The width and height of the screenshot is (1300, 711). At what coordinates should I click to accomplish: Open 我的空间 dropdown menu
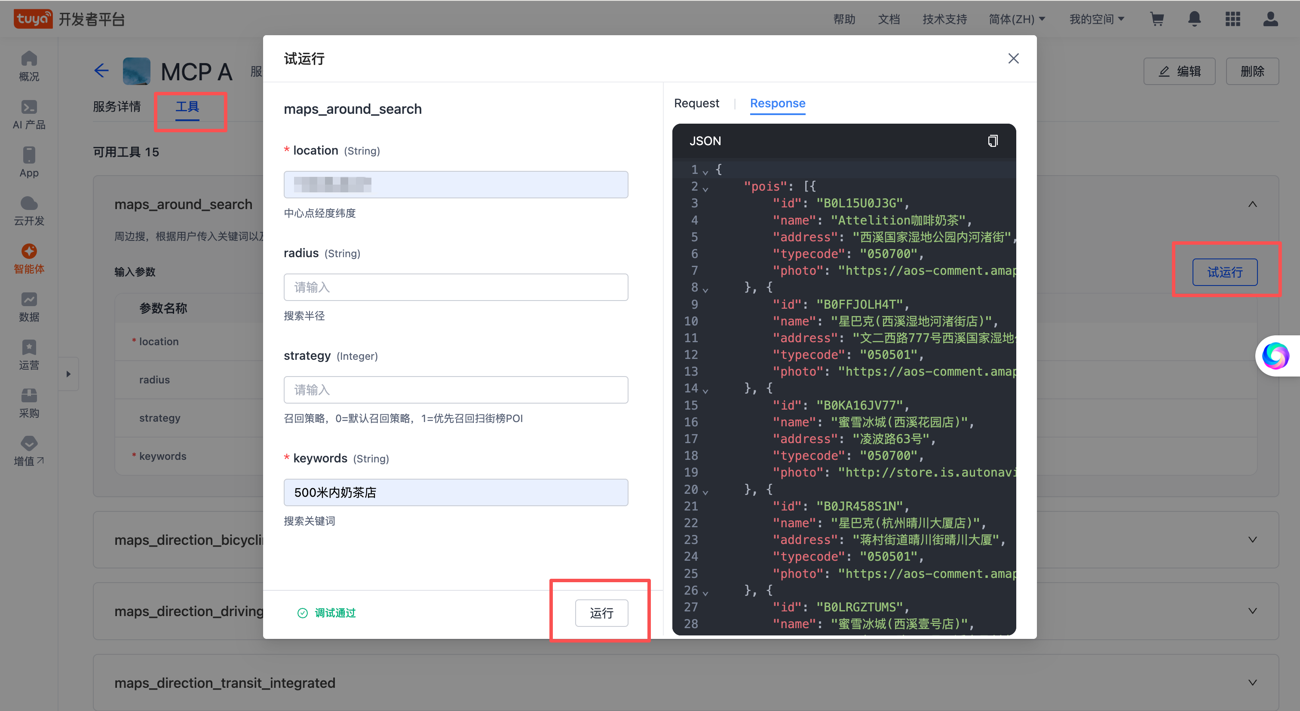click(x=1096, y=19)
